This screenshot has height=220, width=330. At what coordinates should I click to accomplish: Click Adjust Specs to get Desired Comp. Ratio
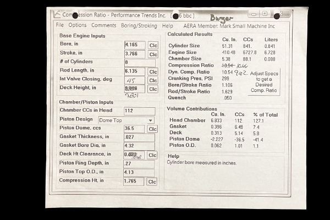pyautogui.click(x=264, y=82)
